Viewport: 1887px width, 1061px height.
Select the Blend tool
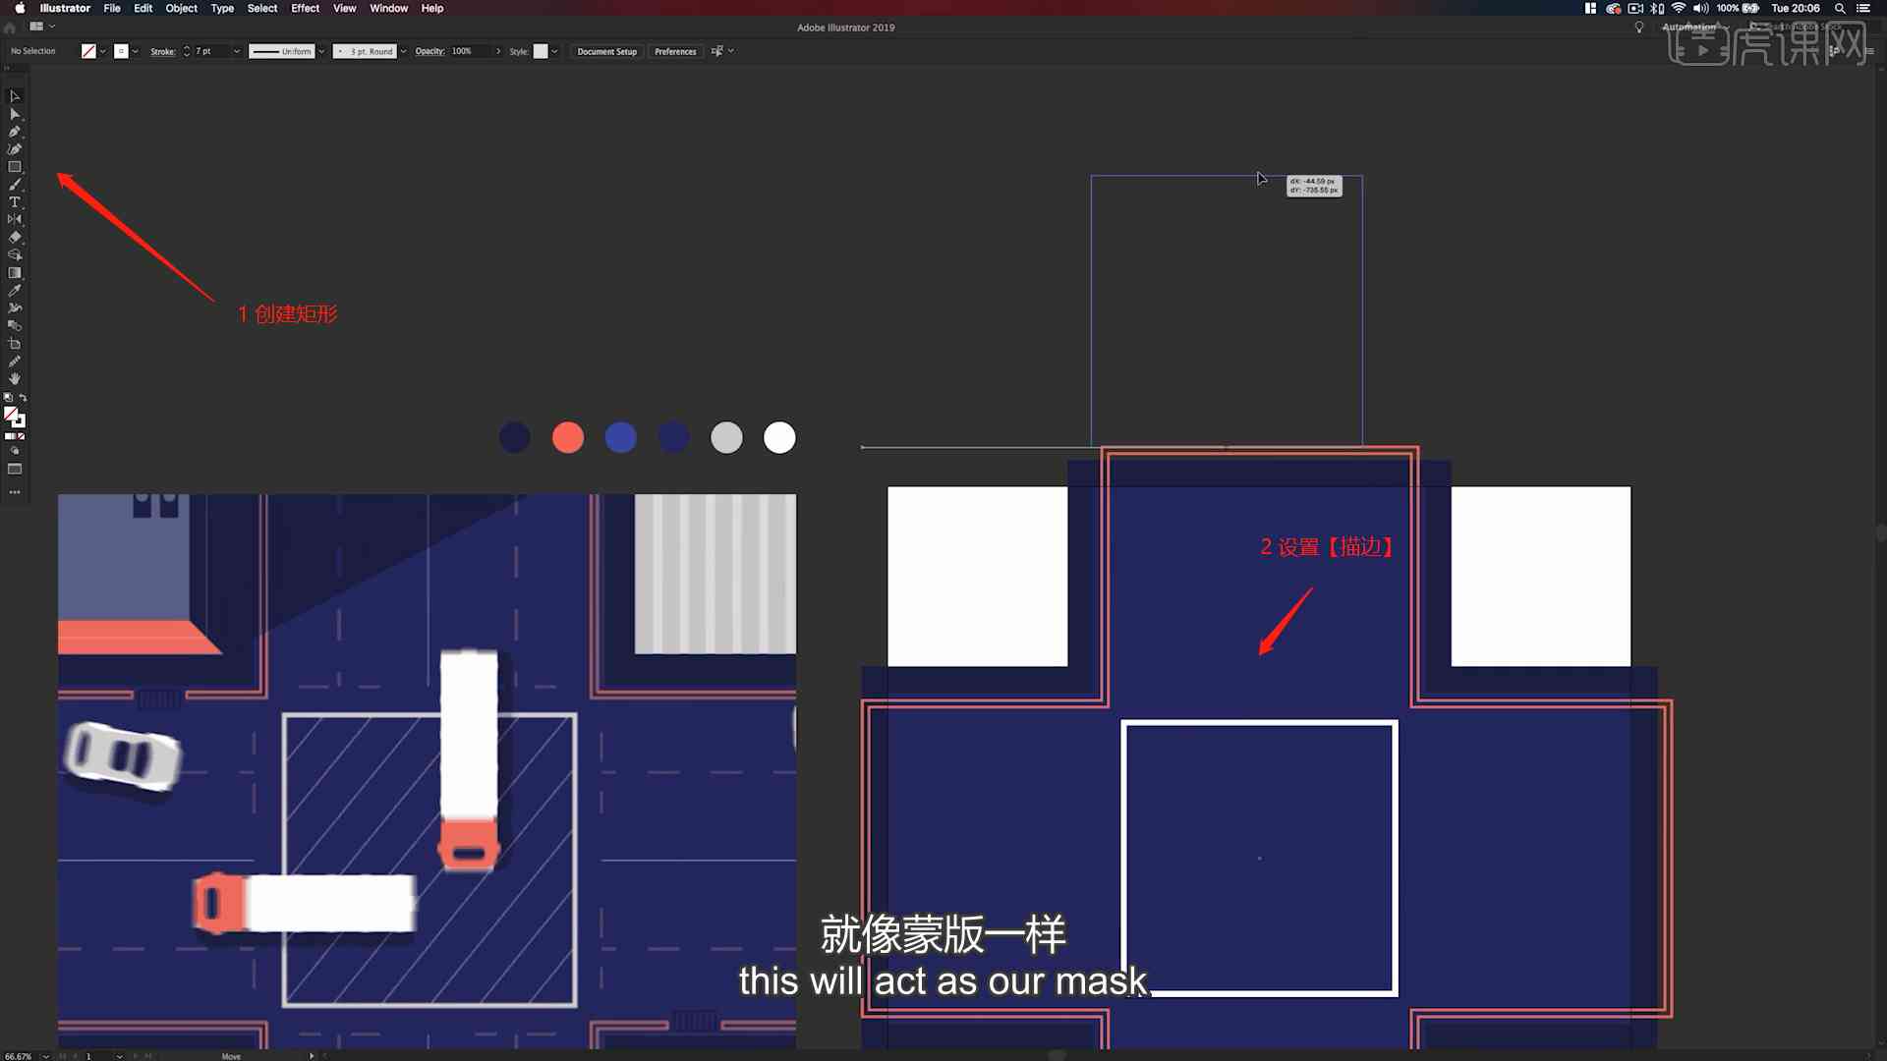click(x=15, y=326)
